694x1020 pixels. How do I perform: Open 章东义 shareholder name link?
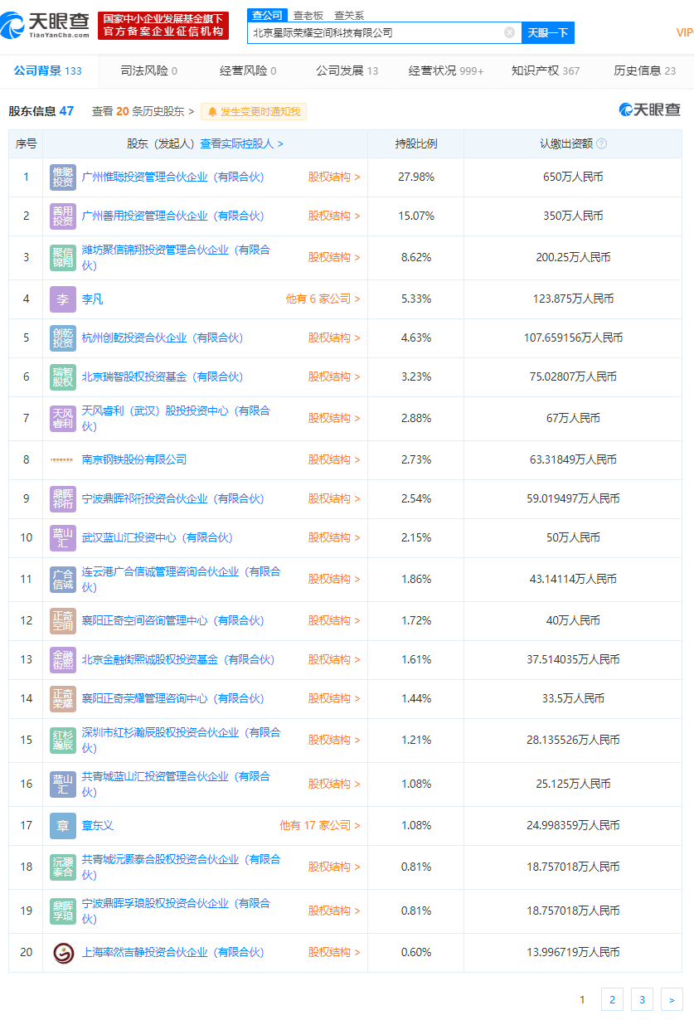click(98, 825)
